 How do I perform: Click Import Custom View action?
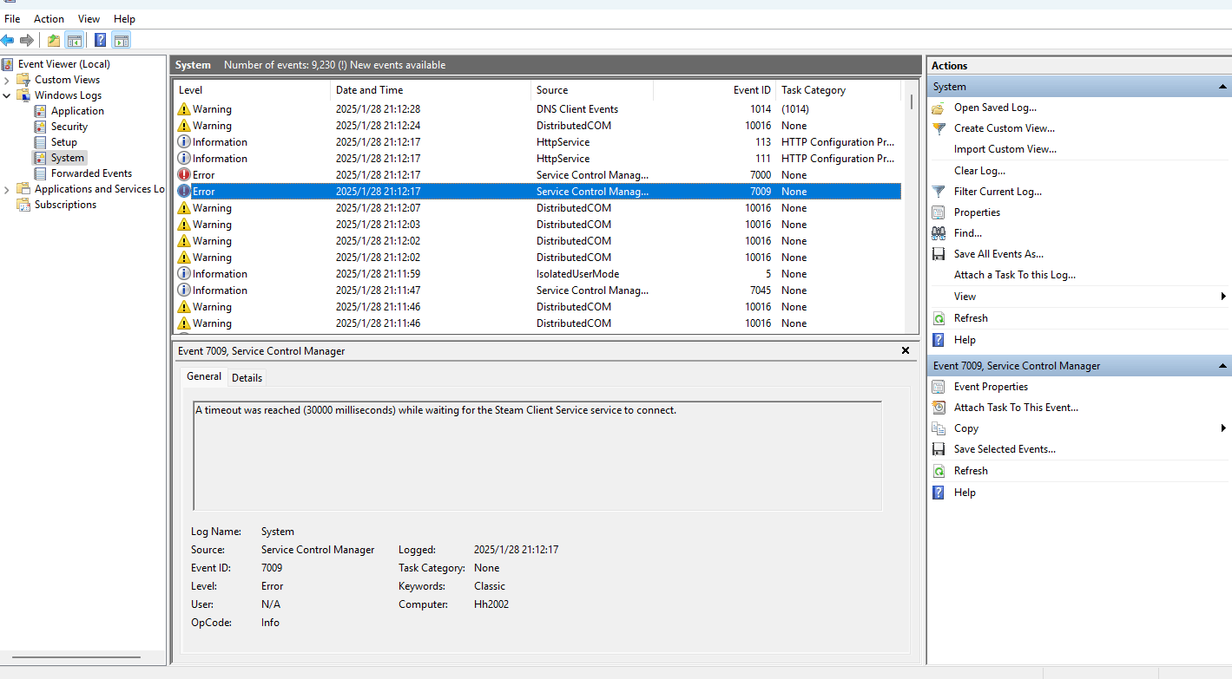[x=1005, y=149]
